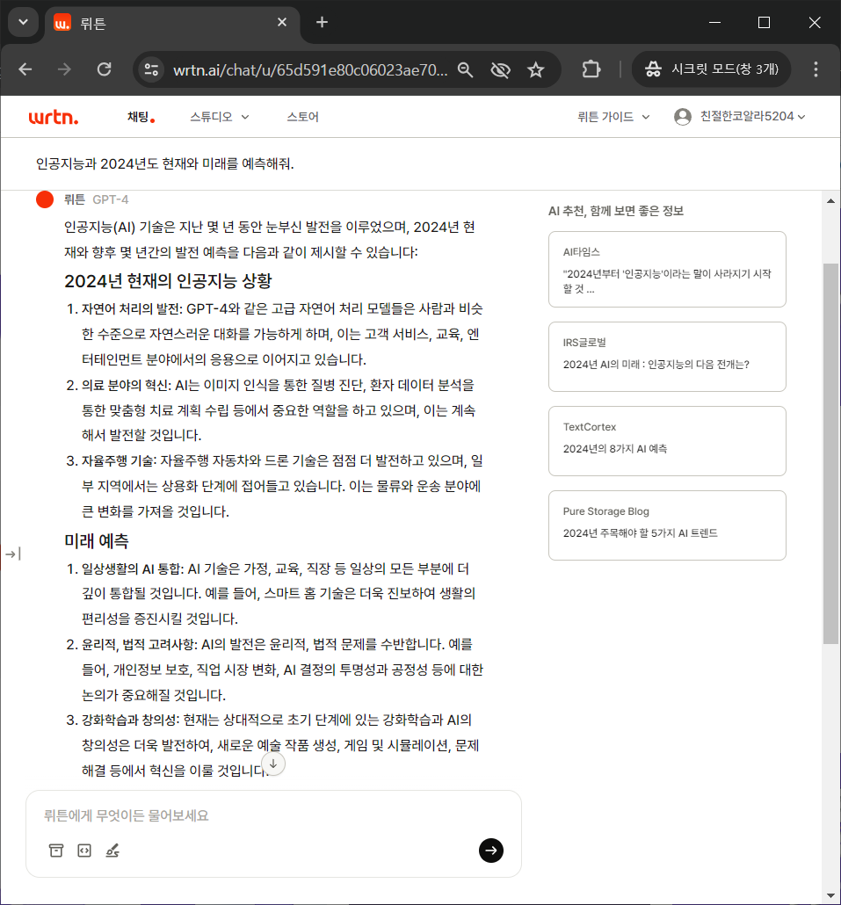Click the user question text about 인공지능과 2024년도
The width and height of the screenshot is (841, 905).
tap(165, 164)
